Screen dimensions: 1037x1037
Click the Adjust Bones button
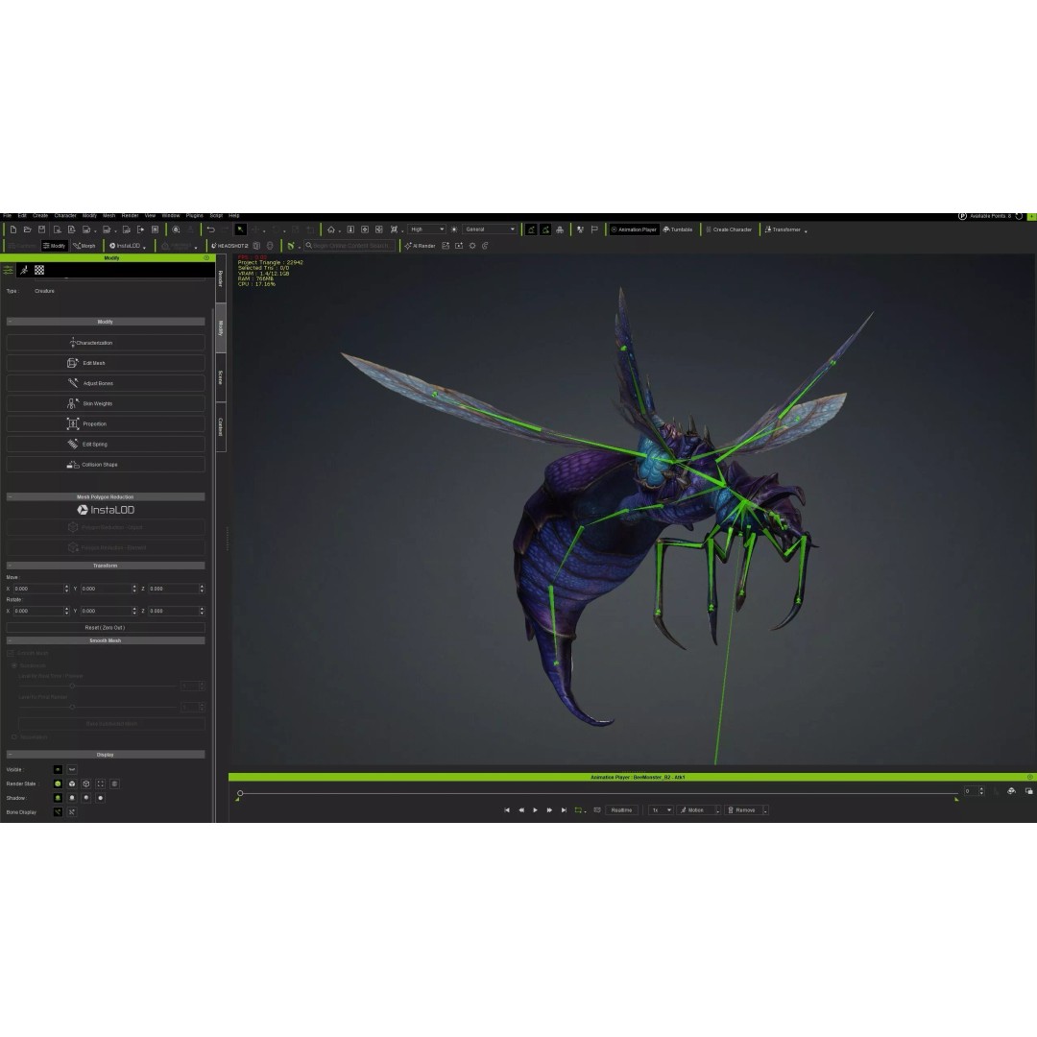pyautogui.click(x=106, y=383)
